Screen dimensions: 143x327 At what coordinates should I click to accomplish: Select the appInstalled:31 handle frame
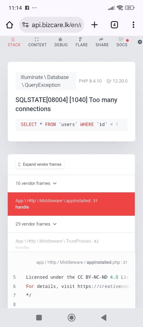(x=71, y=204)
